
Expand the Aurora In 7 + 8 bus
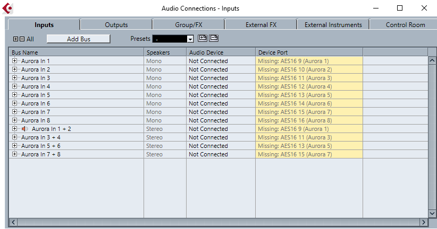coord(14,154)
